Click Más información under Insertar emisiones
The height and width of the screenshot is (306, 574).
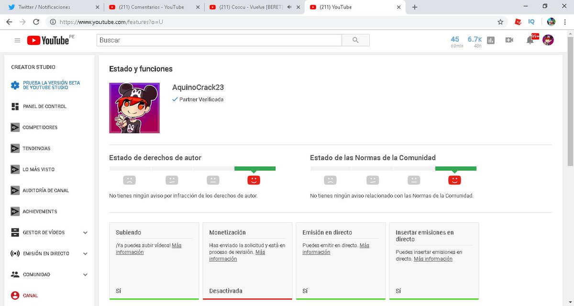coord(433,259)
